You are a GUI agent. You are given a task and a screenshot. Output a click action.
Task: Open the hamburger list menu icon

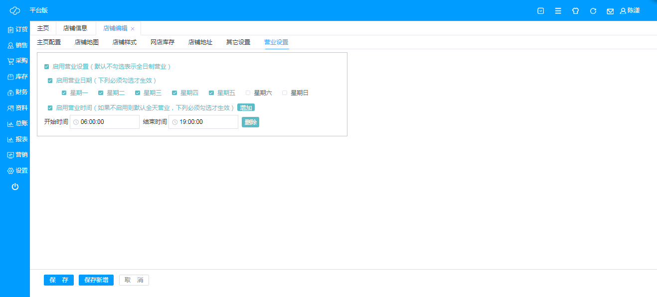tap(558, 11)
